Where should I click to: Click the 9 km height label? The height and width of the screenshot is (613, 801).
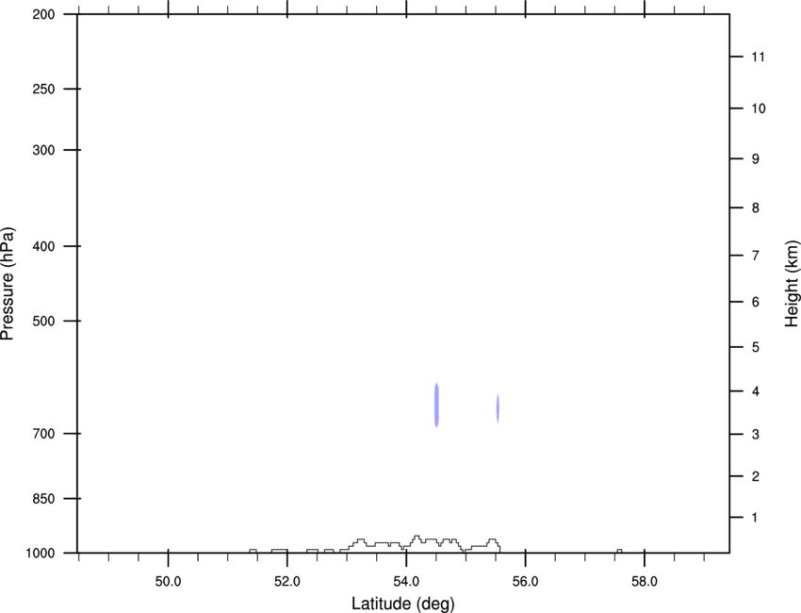756,159
